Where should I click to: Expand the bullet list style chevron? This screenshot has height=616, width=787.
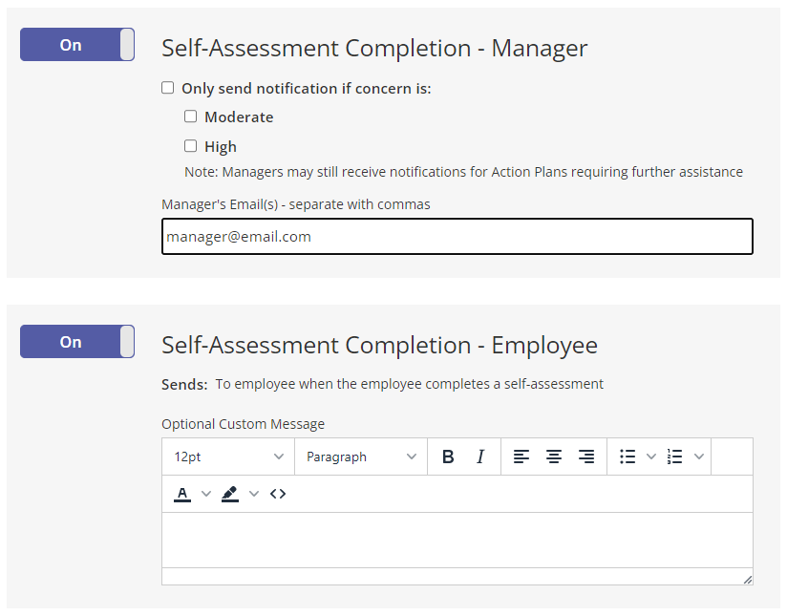click(x=651, y=457)
